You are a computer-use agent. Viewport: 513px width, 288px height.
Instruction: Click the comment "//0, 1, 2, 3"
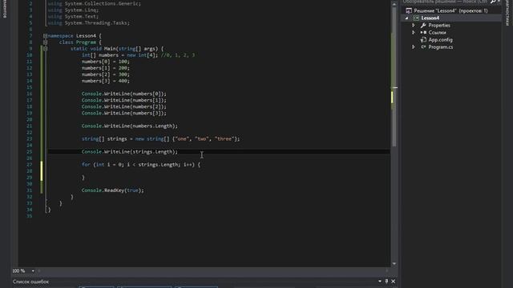178,55
